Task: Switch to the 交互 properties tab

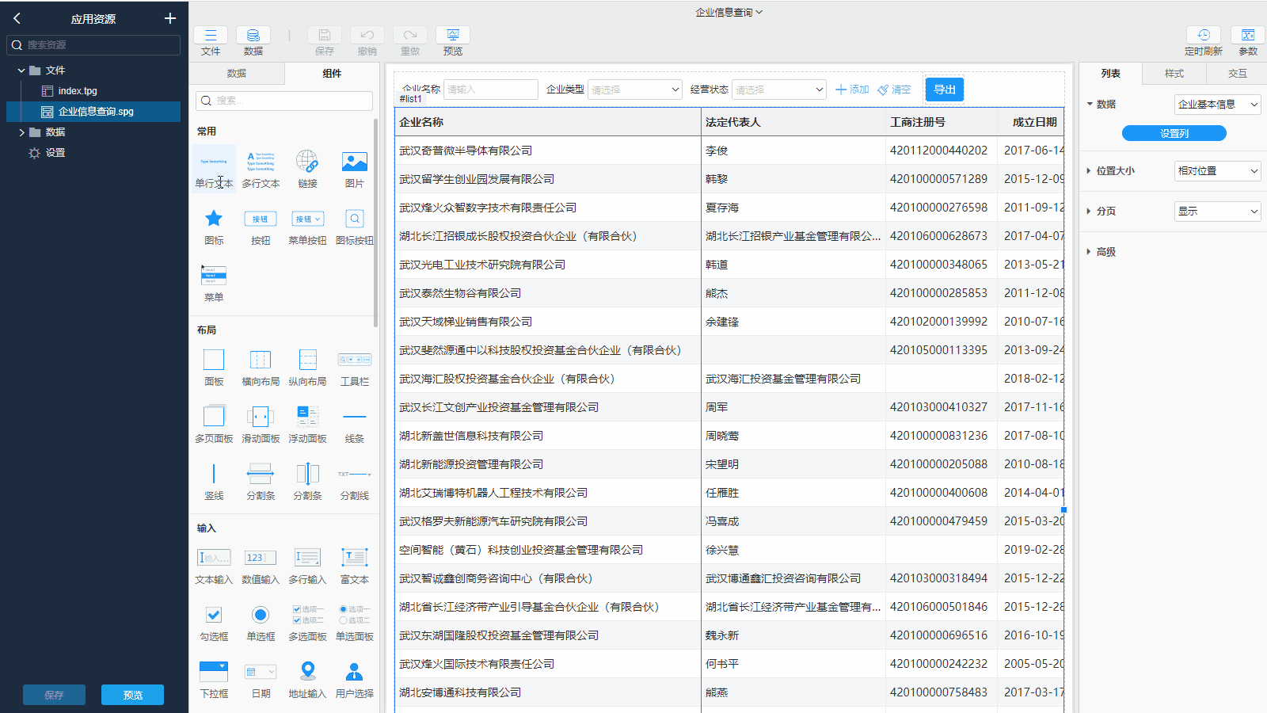Action: pos(1237,74)
